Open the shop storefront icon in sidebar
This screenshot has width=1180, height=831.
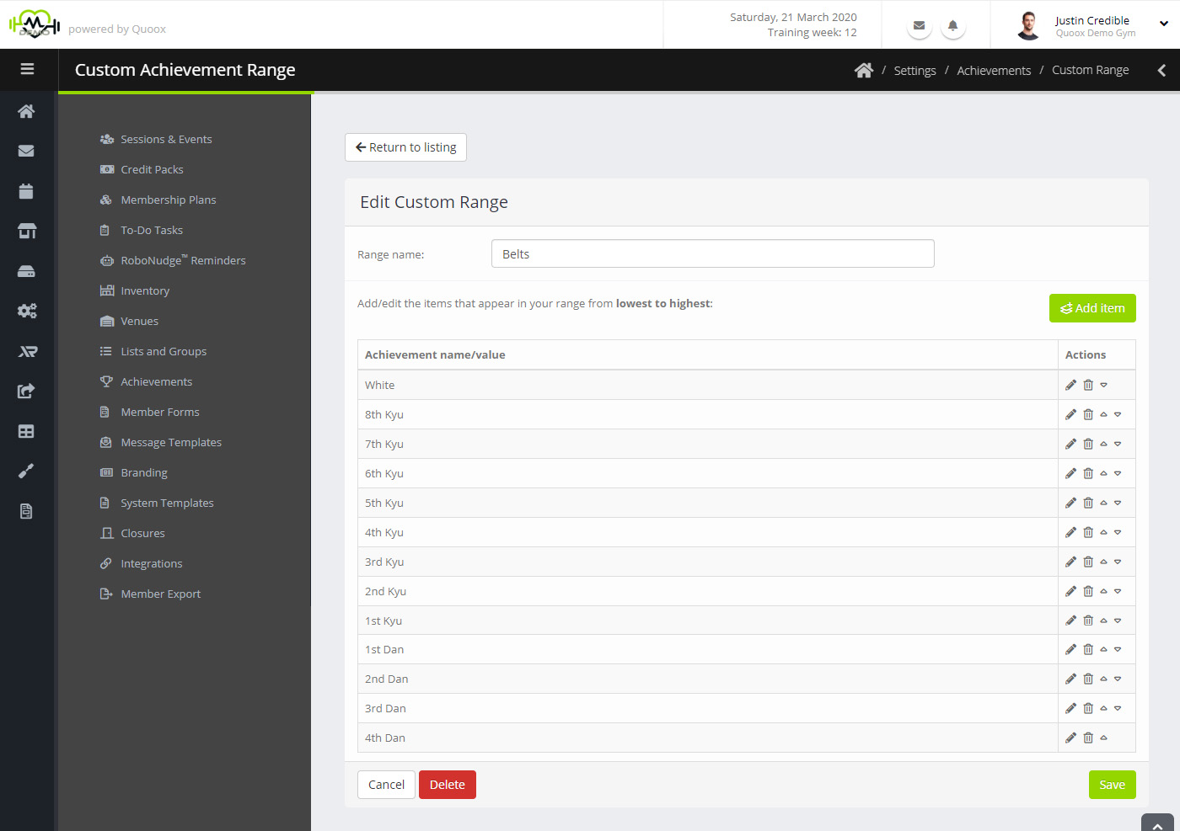pyautogui.click(x=27, y=231)
